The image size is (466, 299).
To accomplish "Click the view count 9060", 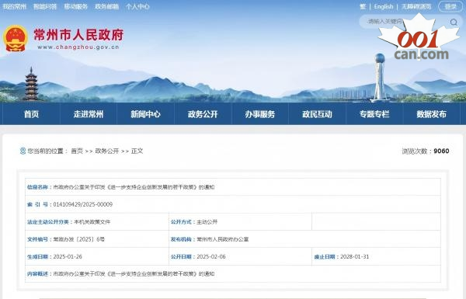I will point(441,151).
